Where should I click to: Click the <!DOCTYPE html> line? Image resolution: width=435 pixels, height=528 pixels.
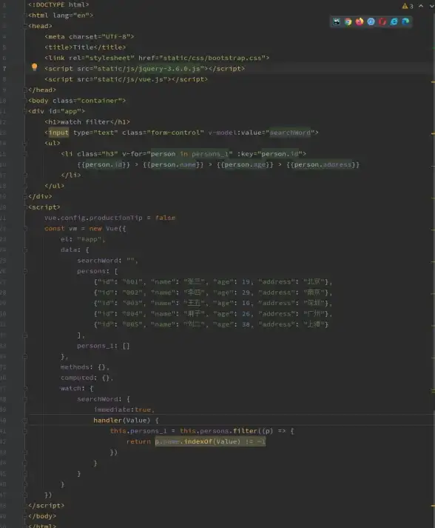coord(58,4)
